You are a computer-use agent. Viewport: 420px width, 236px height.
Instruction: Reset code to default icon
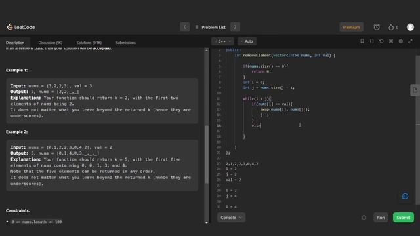381,41
